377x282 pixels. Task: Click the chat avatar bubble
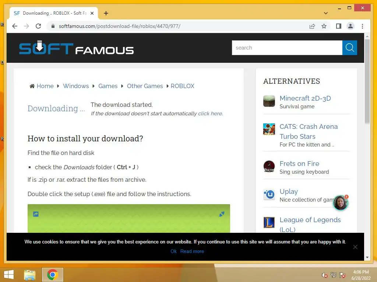pyautogui.click(x=341, y=203)
